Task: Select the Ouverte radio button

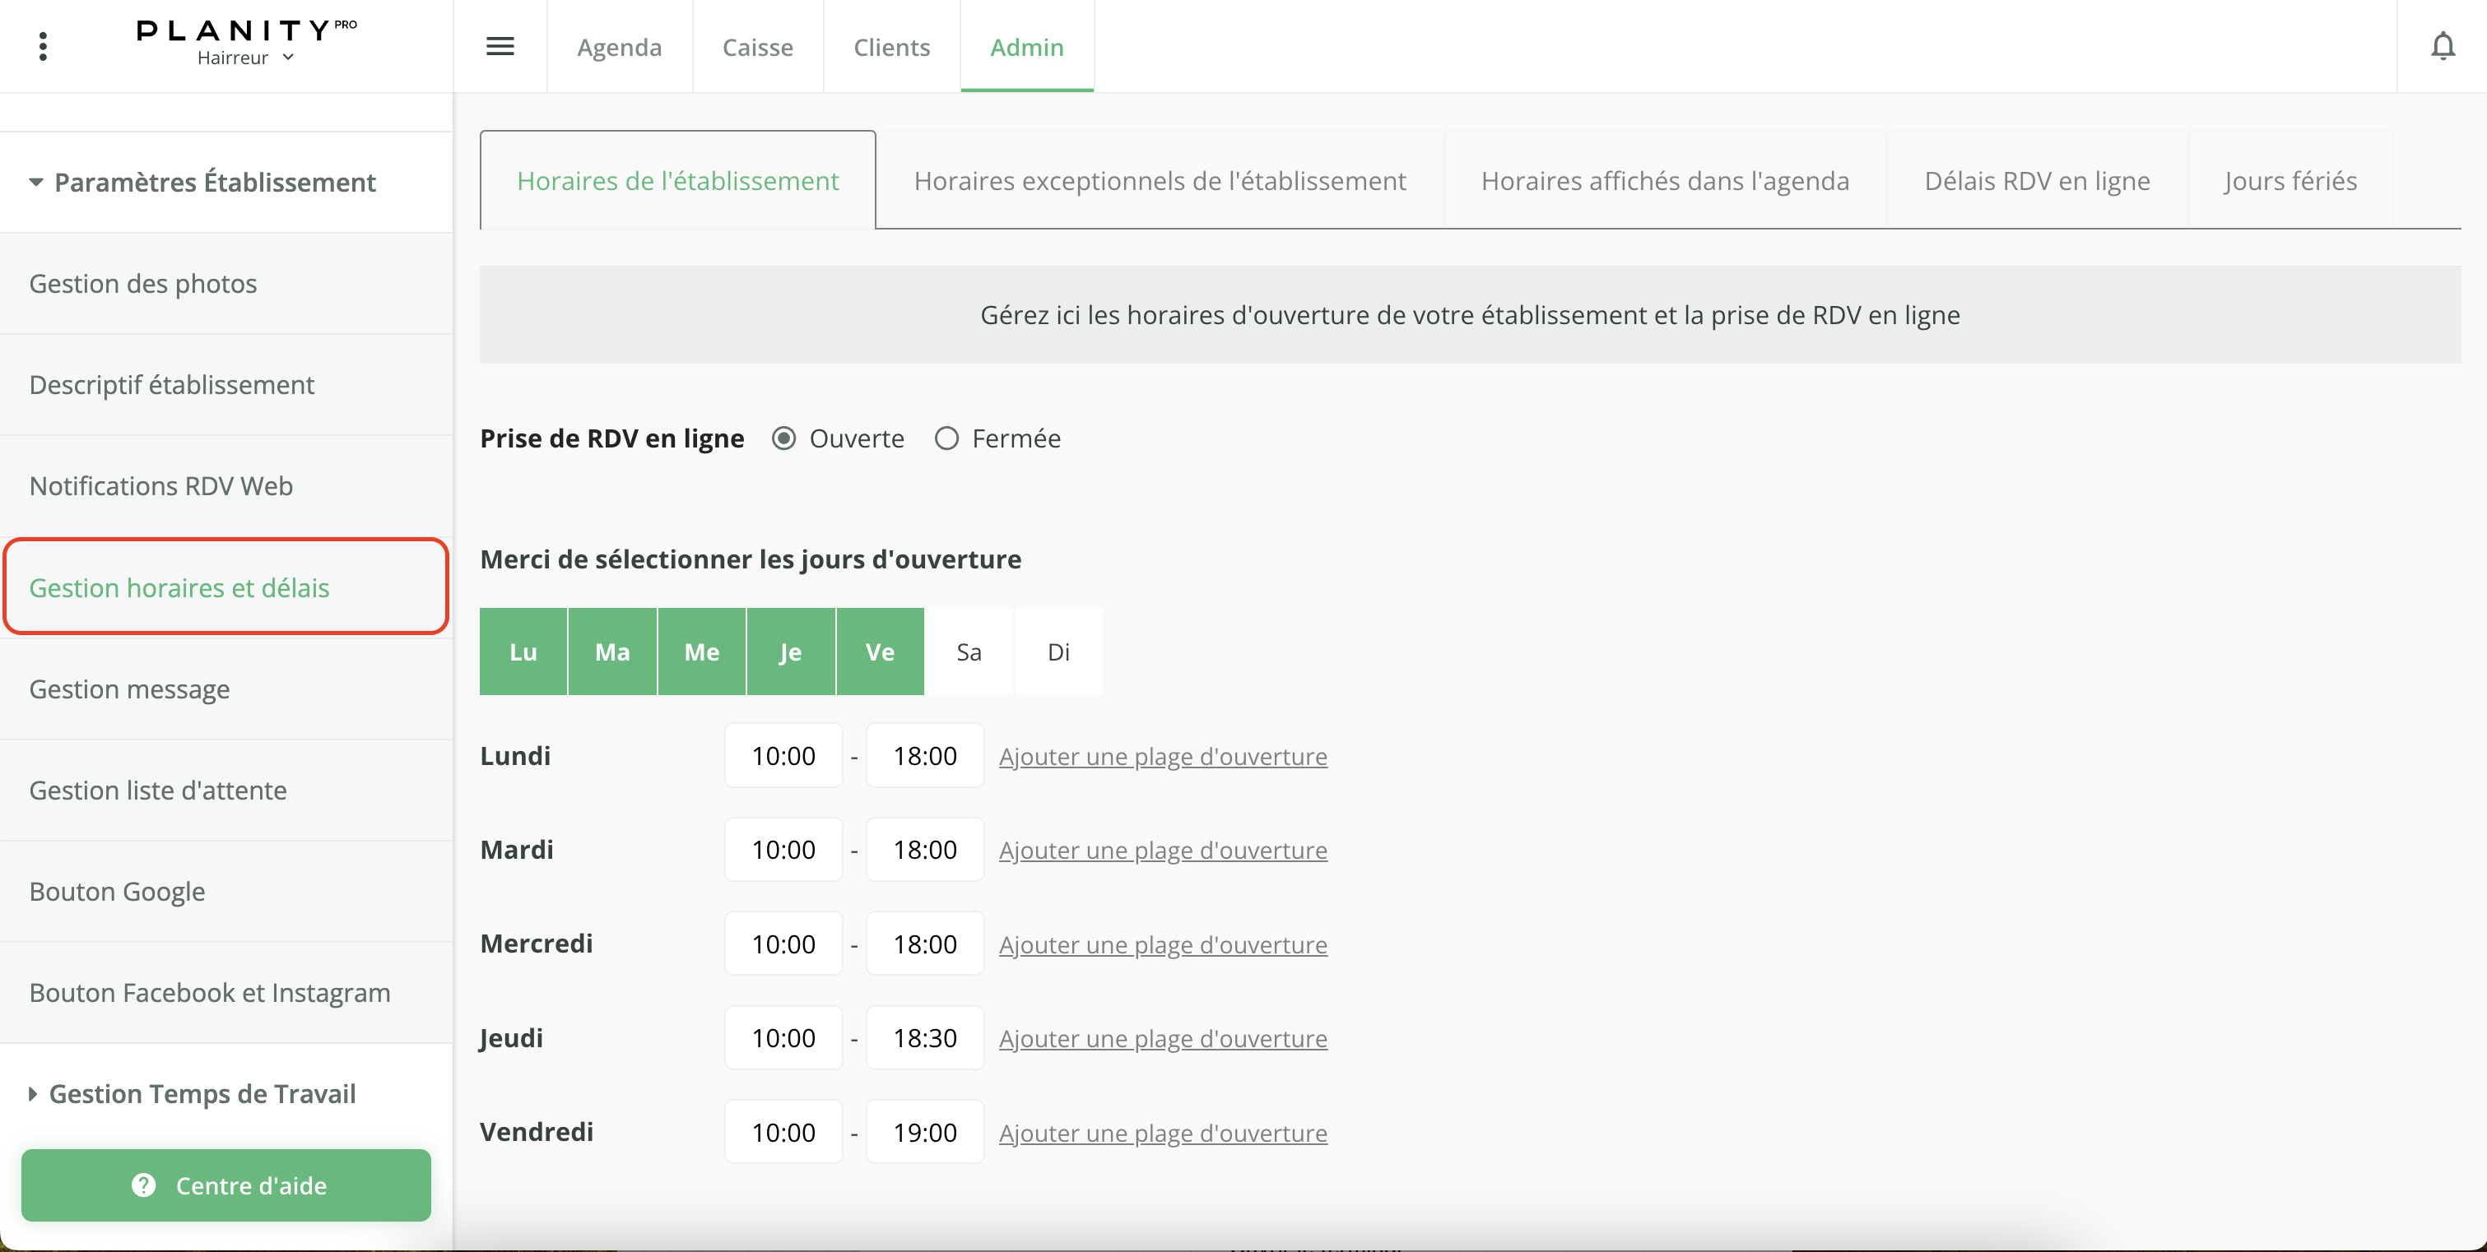Action: 784,438
